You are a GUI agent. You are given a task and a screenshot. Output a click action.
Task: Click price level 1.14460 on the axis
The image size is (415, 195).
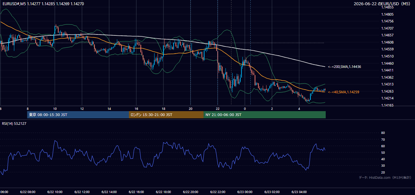pos(387,63)
